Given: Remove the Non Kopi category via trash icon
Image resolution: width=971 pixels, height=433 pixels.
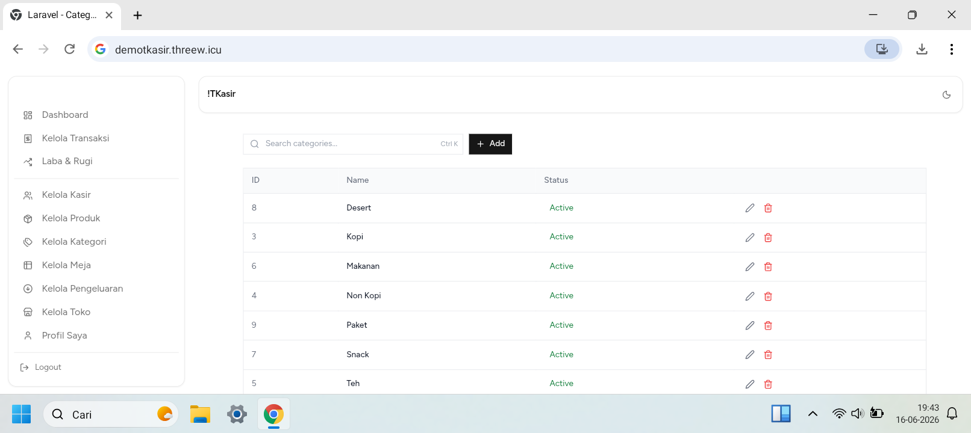Looking at the screenshot, I should pyautogui.click(x=768, y=296).
